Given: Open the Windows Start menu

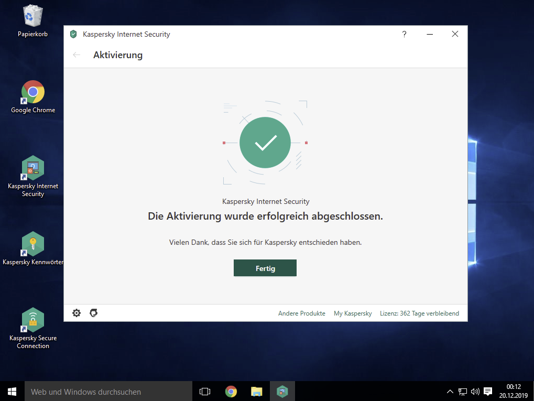Looking at the screenshot, I should click(x=12, y=392).
